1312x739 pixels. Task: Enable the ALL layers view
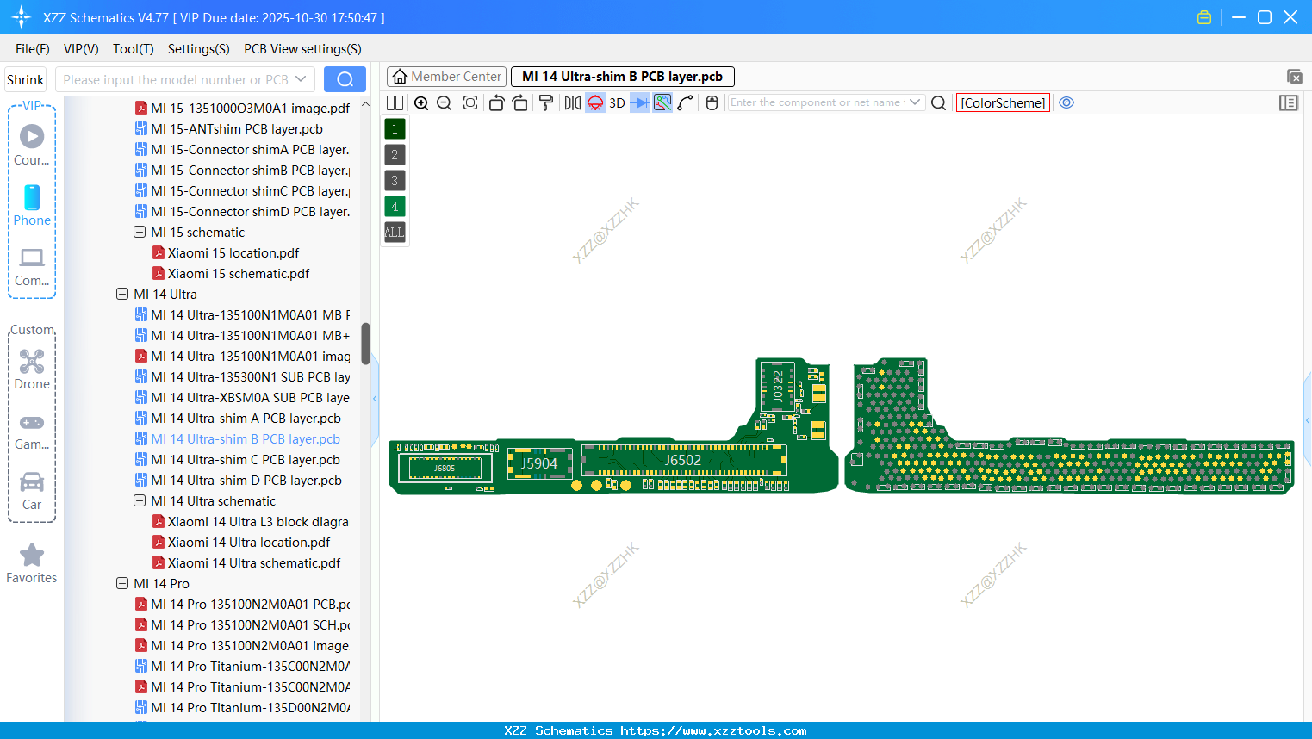(394, 232)
